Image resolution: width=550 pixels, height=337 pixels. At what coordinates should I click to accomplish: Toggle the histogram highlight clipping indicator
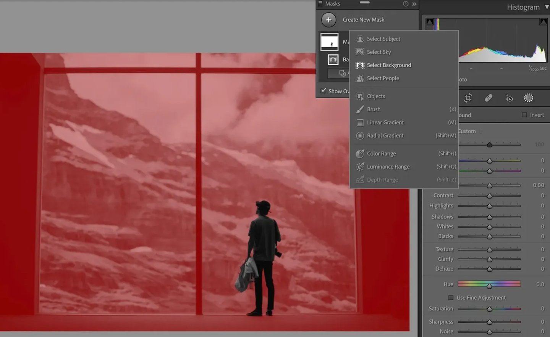543,22
